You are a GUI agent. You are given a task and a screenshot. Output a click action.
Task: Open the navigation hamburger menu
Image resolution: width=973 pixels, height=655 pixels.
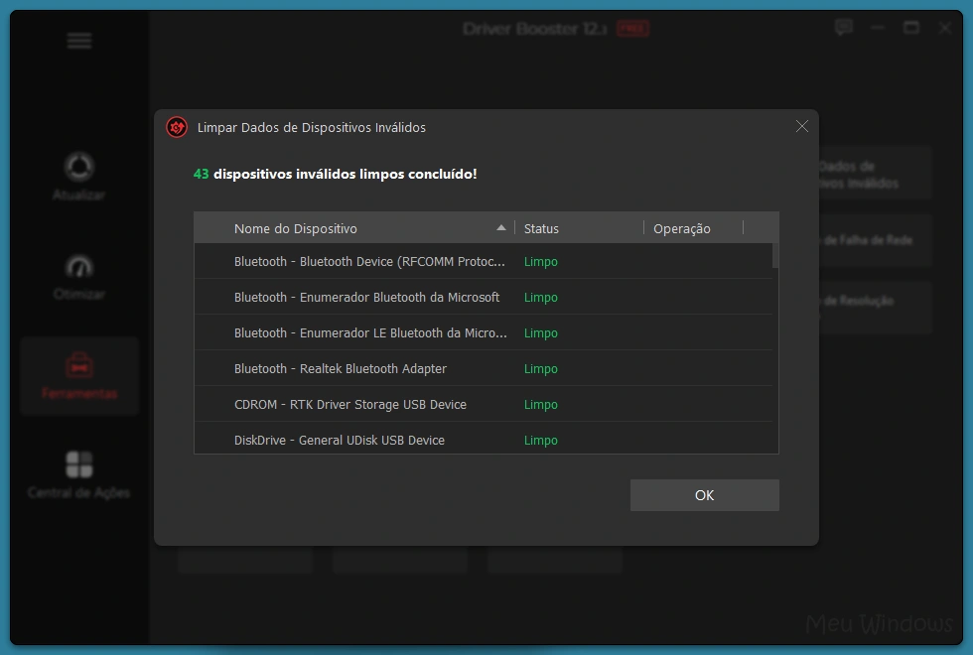(78, 41)
